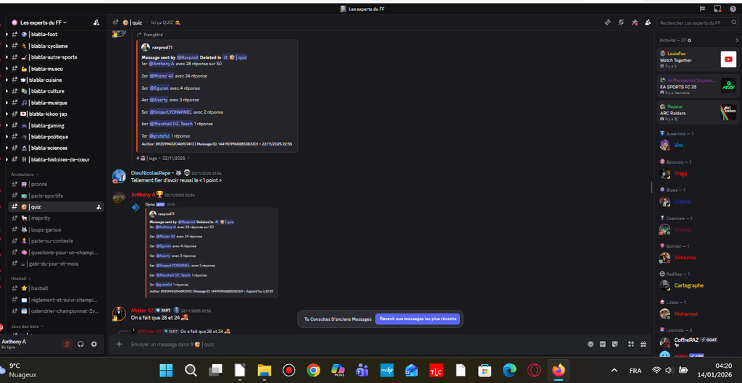742x383 pixels.
Task: Collapse the Animations category
Action: pos(24,174)
